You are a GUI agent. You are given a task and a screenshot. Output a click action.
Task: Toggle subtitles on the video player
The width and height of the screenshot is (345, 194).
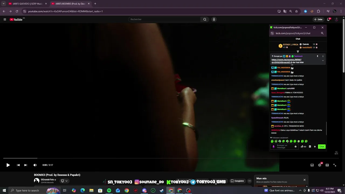[312, 165]
